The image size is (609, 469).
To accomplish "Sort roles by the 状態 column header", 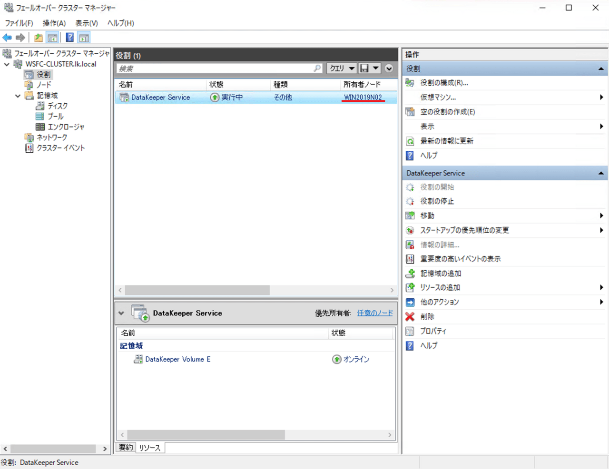I will coord(238,85).
